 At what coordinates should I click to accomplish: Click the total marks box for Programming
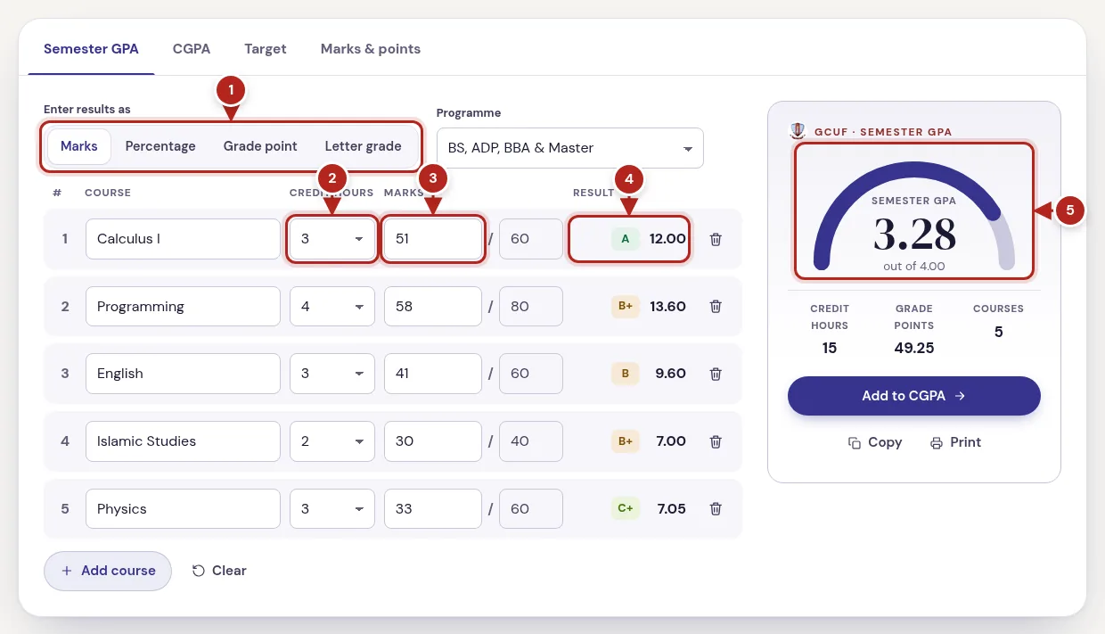[x=531, y=307]
